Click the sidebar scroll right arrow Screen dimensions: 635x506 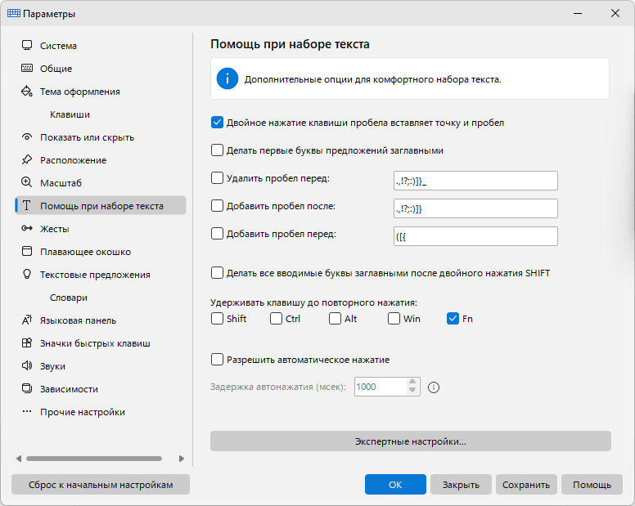point(182,459)
